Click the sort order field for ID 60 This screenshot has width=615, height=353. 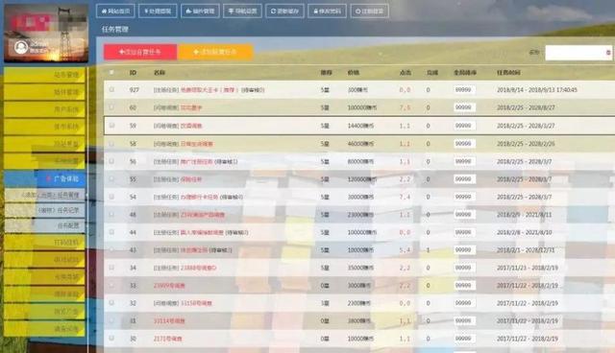(464, 107)
